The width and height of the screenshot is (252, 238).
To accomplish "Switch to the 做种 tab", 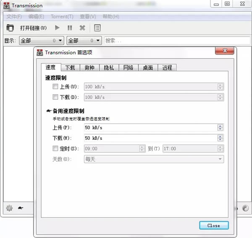I will pos(89,68).
